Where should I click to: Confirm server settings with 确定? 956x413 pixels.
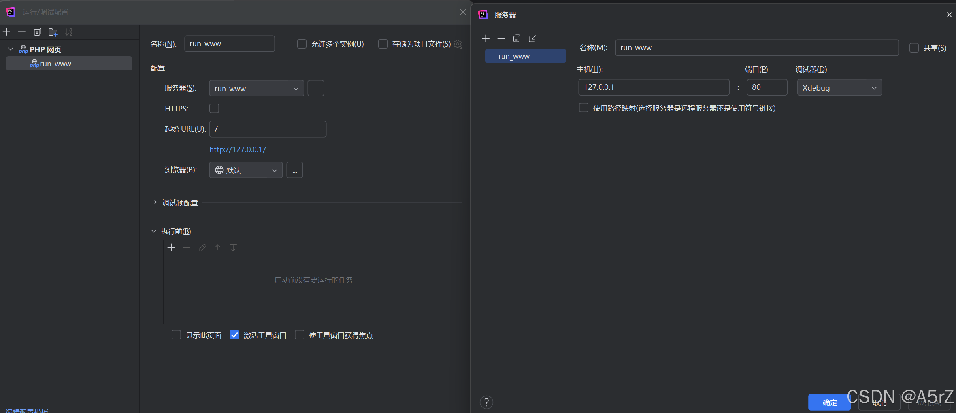click(829, 402)
